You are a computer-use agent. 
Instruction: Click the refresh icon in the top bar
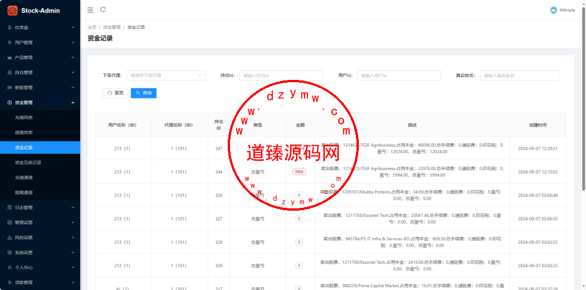(x=103, y=10)
